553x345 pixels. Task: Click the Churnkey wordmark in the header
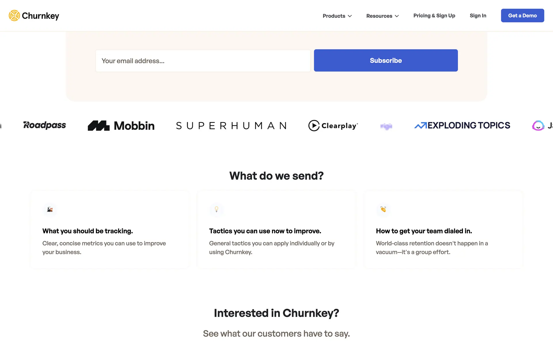40,16
